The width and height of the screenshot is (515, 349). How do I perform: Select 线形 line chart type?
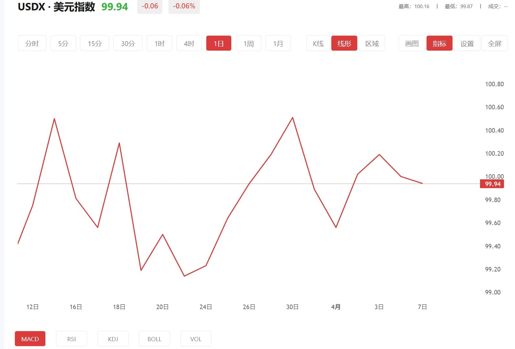point(344,43)
